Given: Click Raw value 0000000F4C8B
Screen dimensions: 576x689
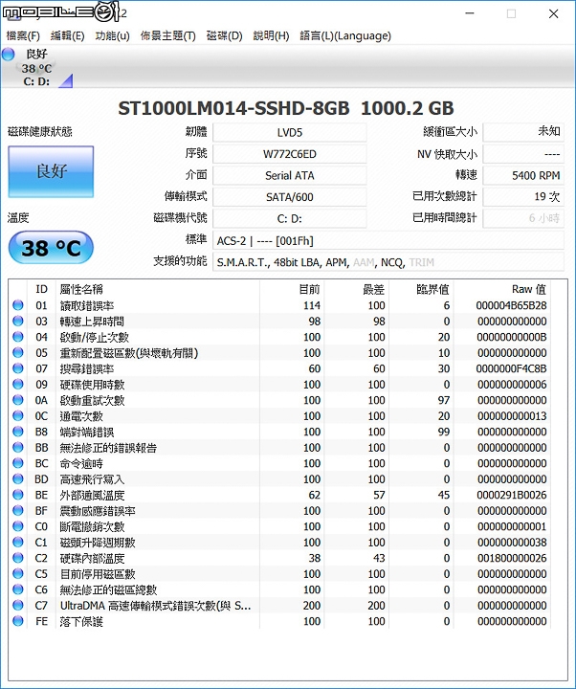Looking at the screenshot, I should (511, 368).
